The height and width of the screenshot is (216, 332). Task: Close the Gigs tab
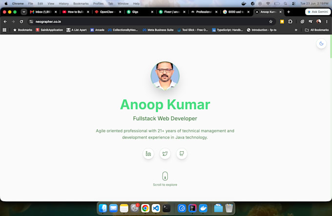152,12
